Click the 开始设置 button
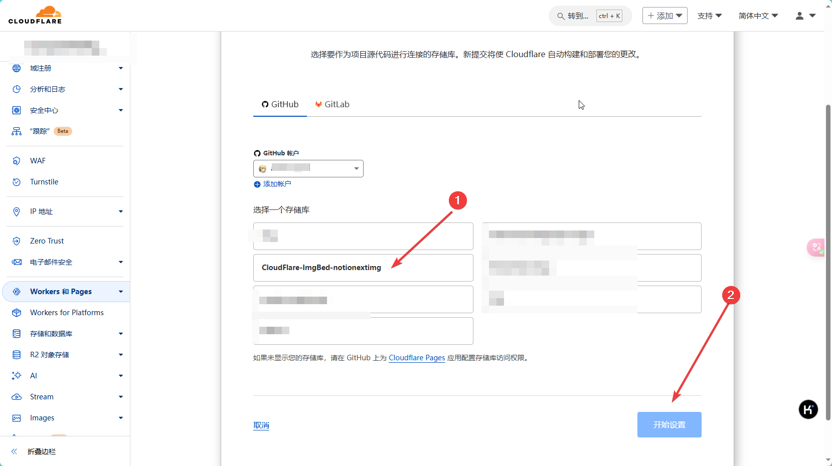This screenshot has height=466, width=832. (670, 425)
